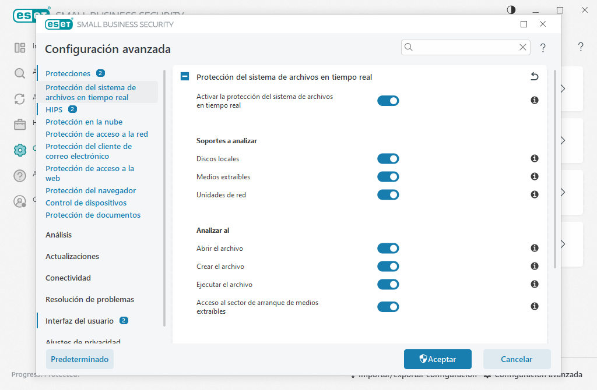
Task: Click the user account profile icon
Action: coord(20,201)
